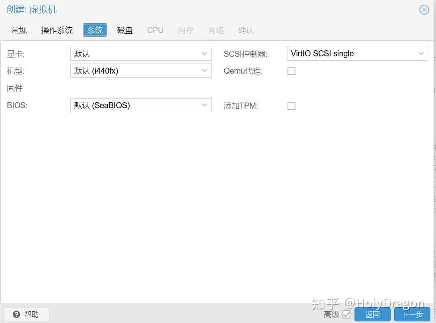Select the 系统 tab
Viewport: 436px width, 323px height.
tap(94, 30)
